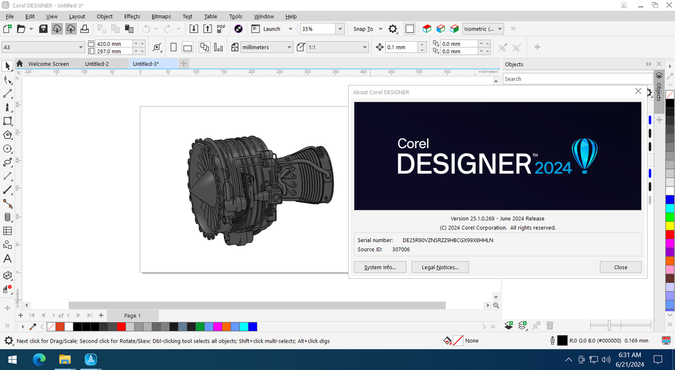
Task: Select the Polygon tool
Action: (7, 135)
